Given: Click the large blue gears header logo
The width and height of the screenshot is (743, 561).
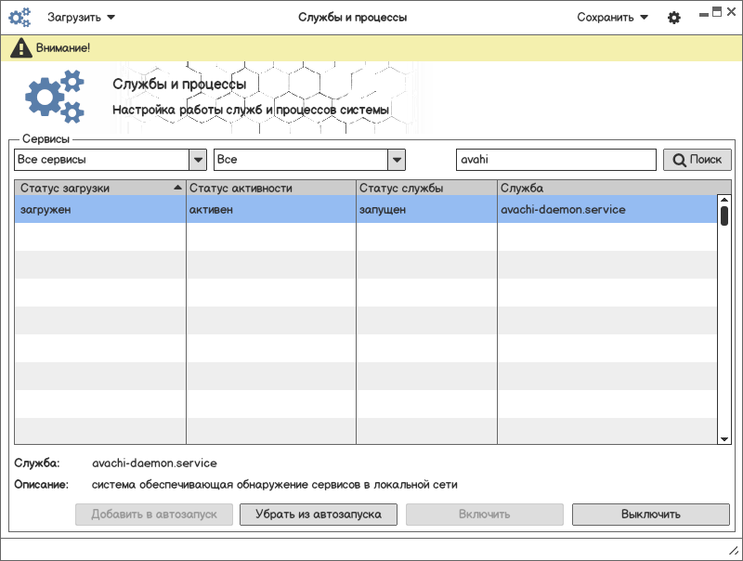Looking at the screenshot, I should (x=54, y=98).
